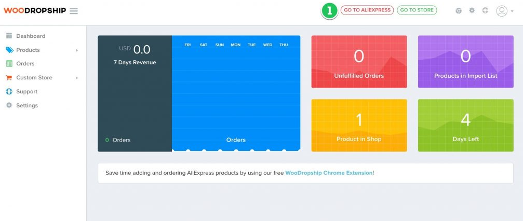Click the Support lifebuoy icon in sidebar
This screenshot has width=523, height=221.
[x=9, y=91]
